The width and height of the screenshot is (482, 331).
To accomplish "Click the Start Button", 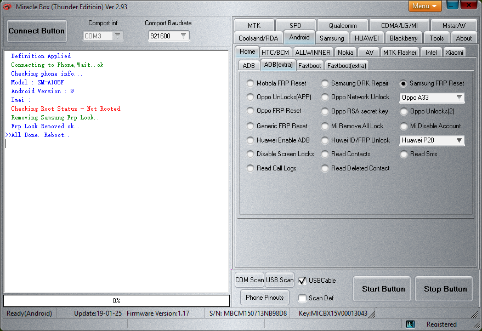I will point(382,289).
